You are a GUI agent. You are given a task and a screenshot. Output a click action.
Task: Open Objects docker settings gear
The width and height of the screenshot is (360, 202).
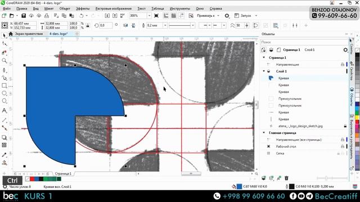(345, 50)
